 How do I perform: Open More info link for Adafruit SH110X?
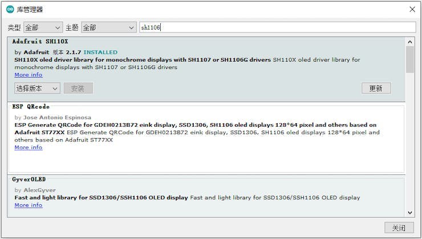click(x=29, y=75)
